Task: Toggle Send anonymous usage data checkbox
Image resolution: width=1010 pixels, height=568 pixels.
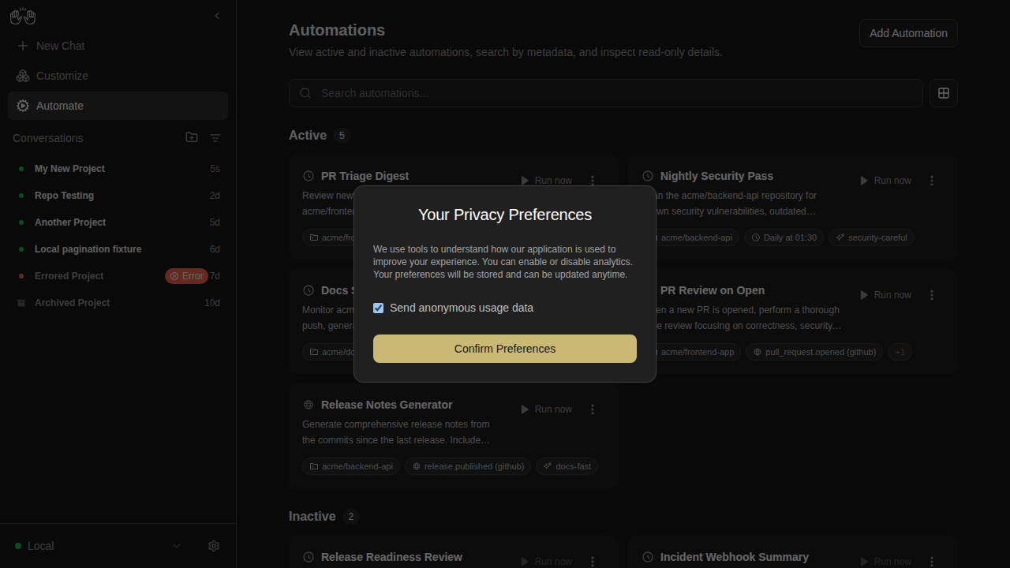Action: (379, 308)
